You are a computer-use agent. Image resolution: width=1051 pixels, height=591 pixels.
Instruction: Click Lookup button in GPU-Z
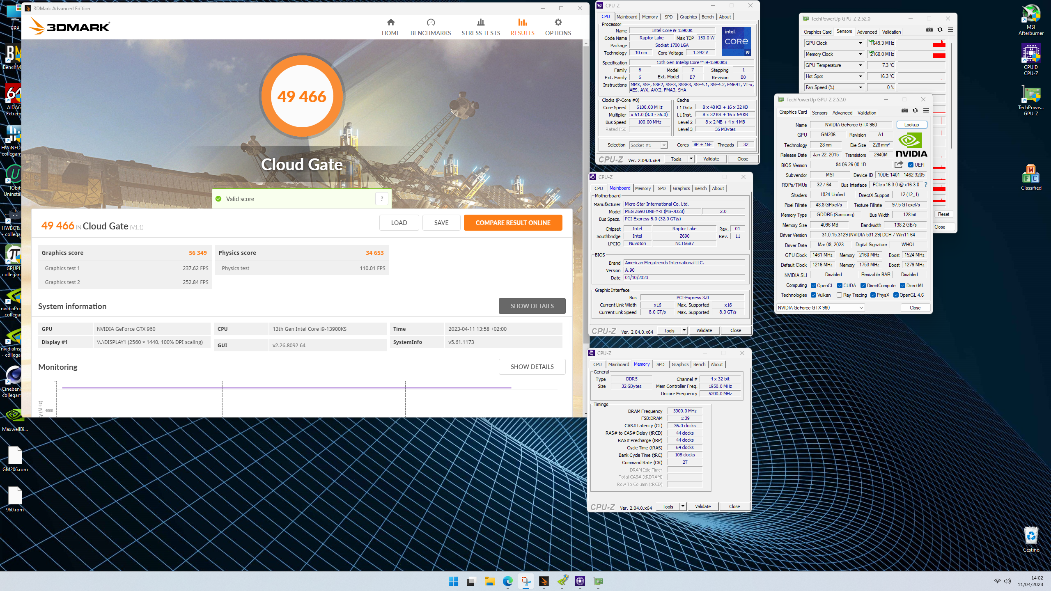pos(911,125)
